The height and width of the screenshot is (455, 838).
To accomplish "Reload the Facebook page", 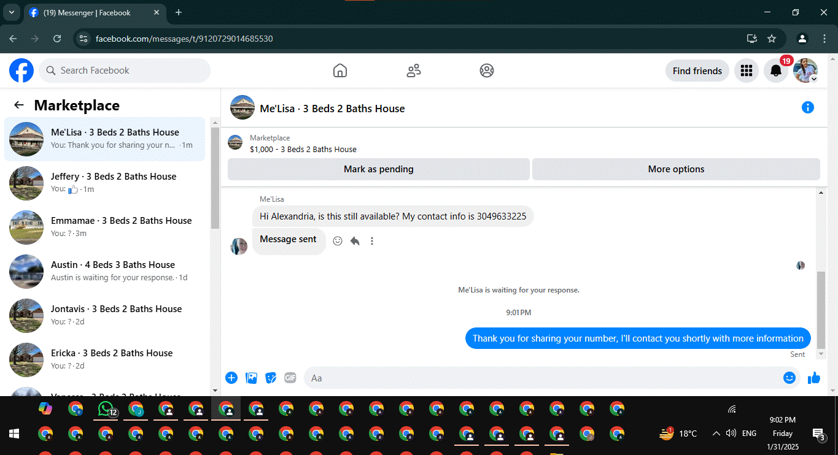I will click(x=57, y=39).
